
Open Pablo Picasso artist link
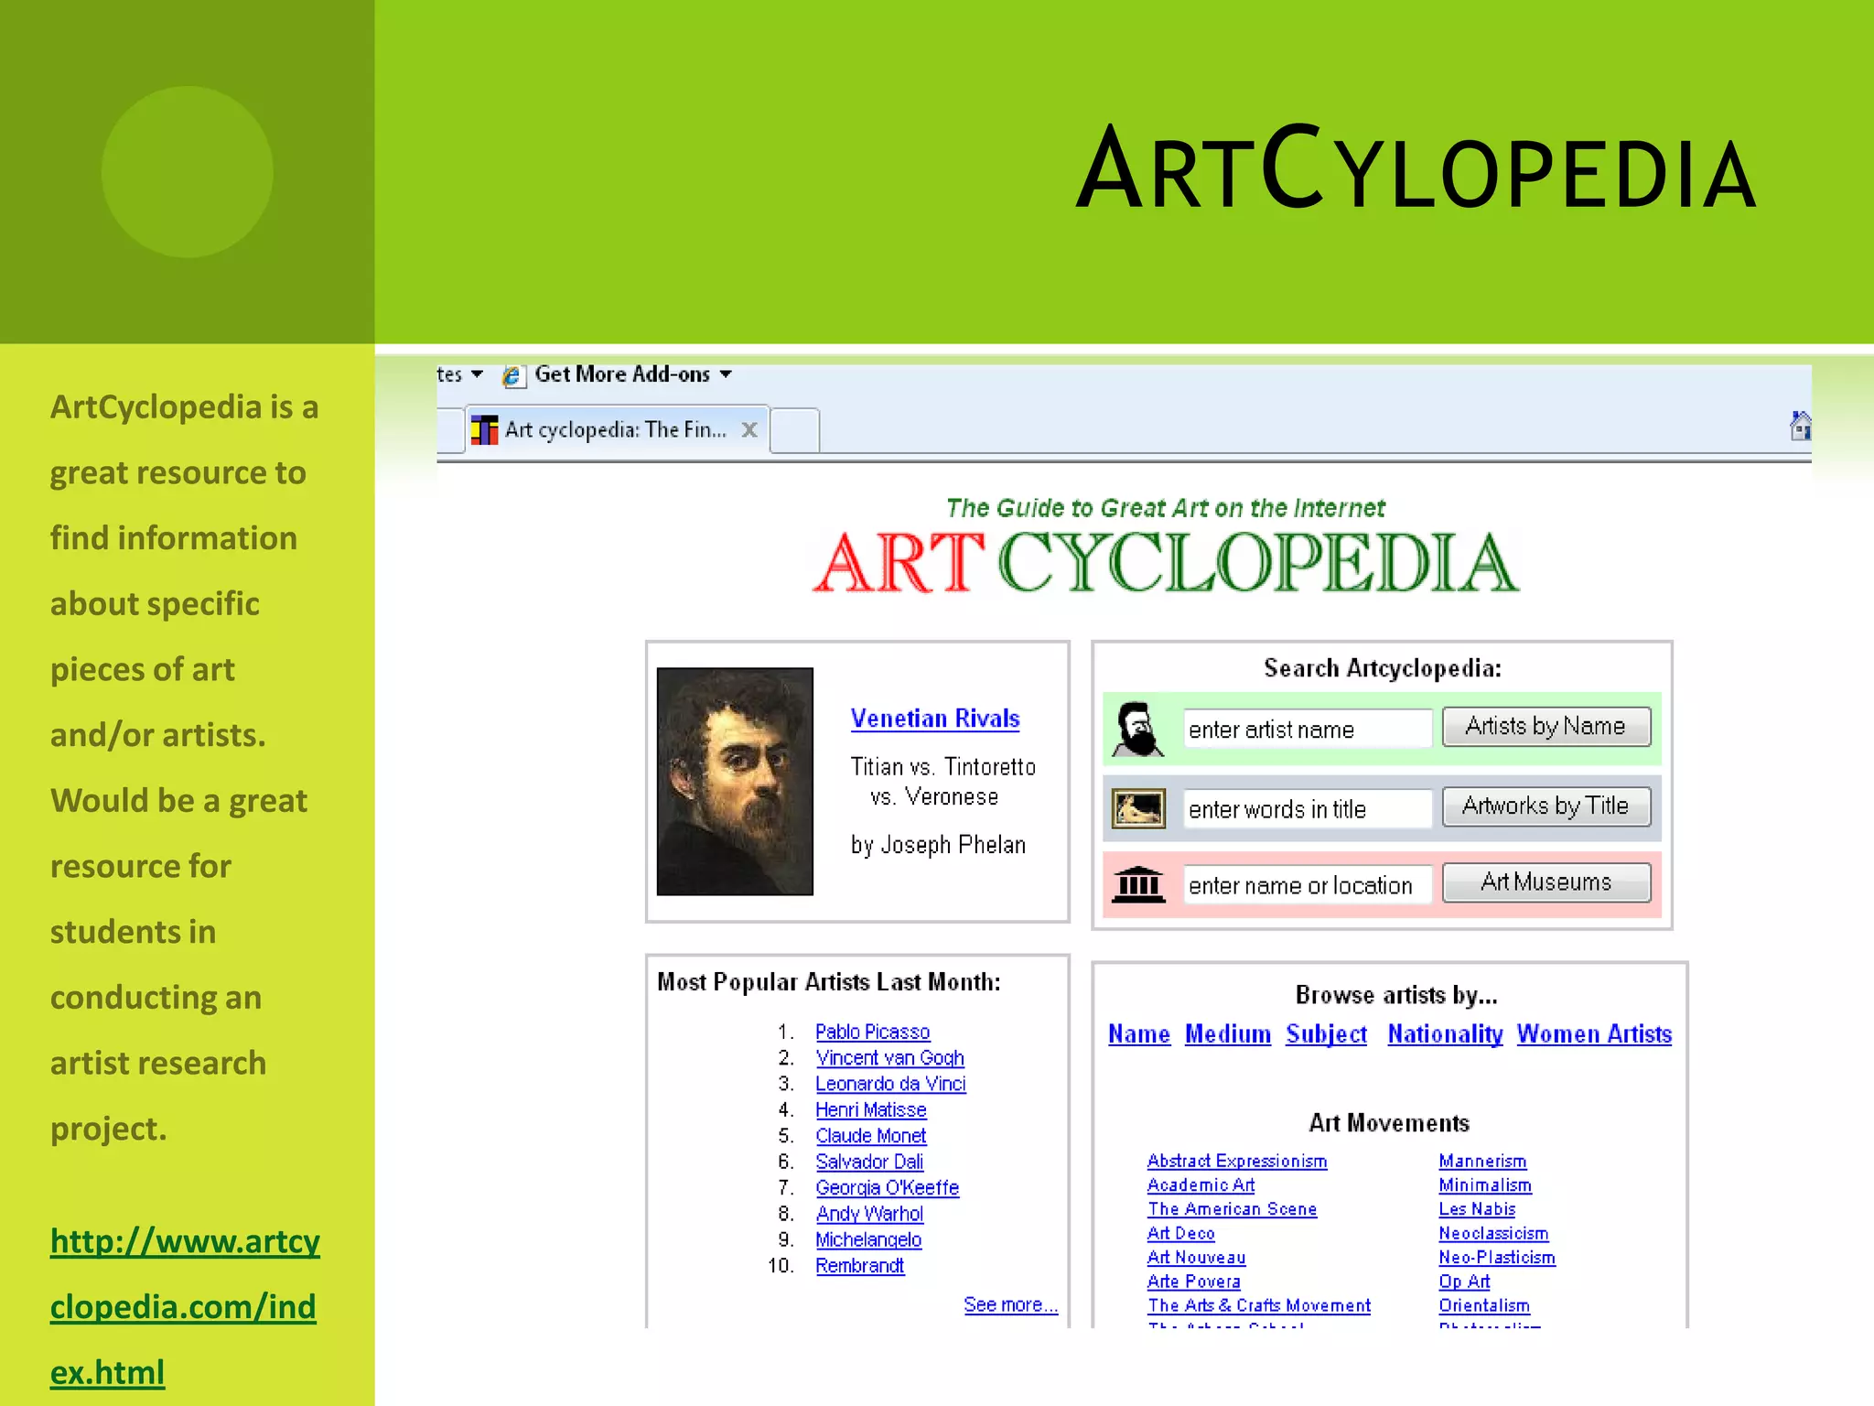pyautogui.click(x=873, y=1032)
